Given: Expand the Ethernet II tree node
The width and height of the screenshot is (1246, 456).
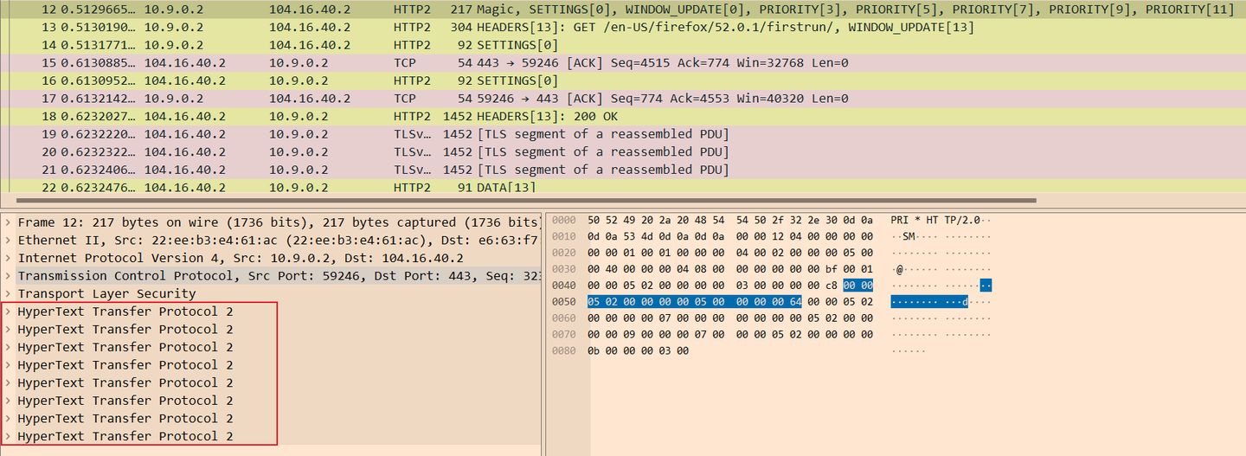Looking at the screenshot, I should tap(8, 241).
